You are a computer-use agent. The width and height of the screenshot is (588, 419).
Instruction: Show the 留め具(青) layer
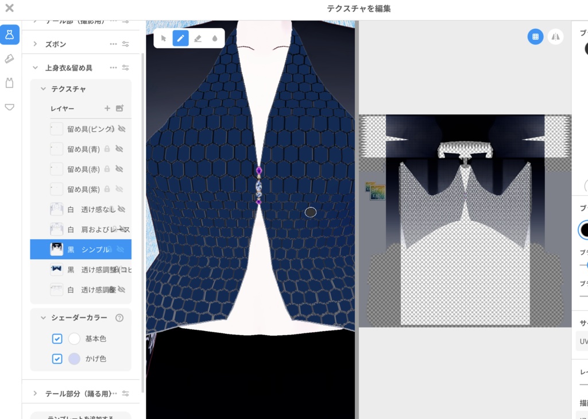[119, 149]
